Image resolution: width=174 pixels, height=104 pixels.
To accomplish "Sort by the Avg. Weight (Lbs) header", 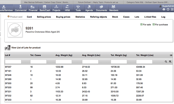I will click(x=91, y=55).
